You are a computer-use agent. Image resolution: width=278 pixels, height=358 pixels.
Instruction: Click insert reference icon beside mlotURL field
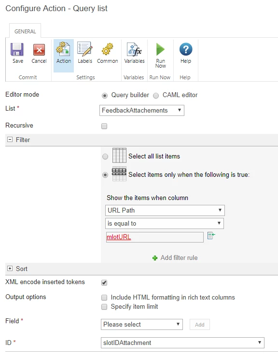click(211, 235)
